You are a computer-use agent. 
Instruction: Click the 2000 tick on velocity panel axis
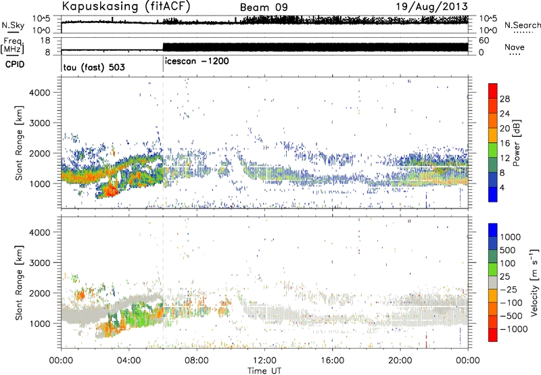(40, 293)
